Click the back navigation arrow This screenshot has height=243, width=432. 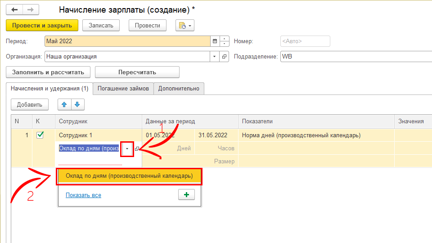14,9
